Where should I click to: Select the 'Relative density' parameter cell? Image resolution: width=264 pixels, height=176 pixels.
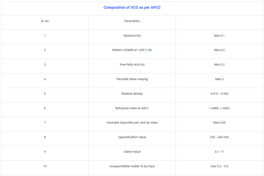click(x=132, y=94)
